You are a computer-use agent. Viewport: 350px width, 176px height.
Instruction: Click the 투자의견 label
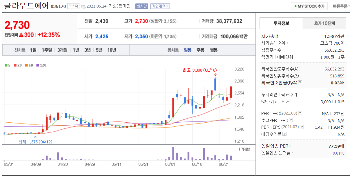click(x=269, y=95)
